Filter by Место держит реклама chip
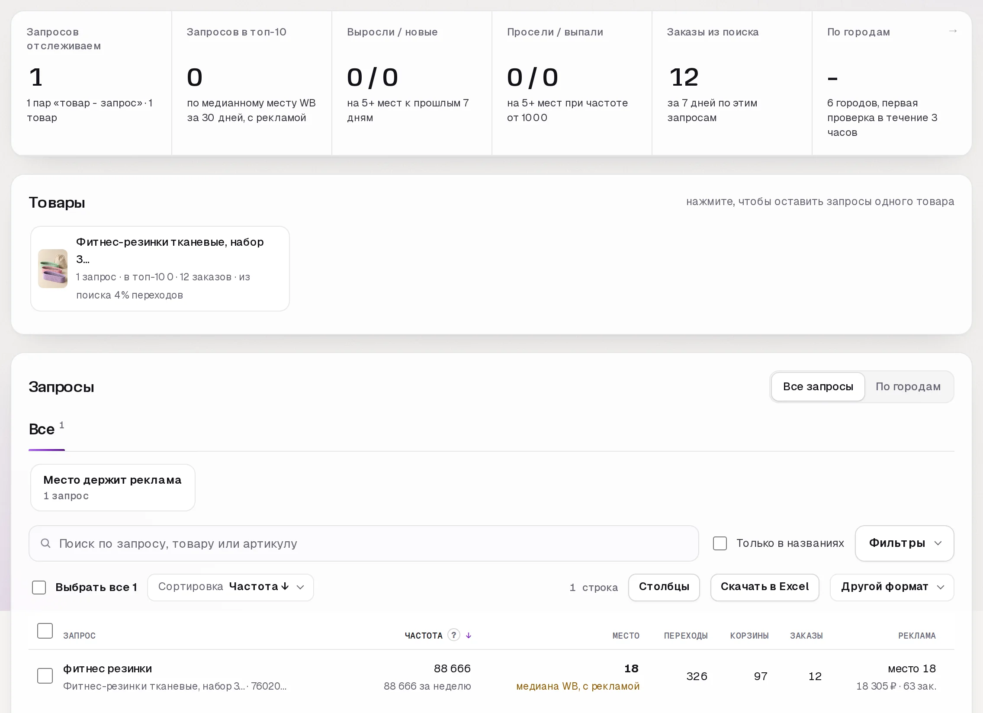The width and height of the screenshot is (983, 713). click(112, 488)
